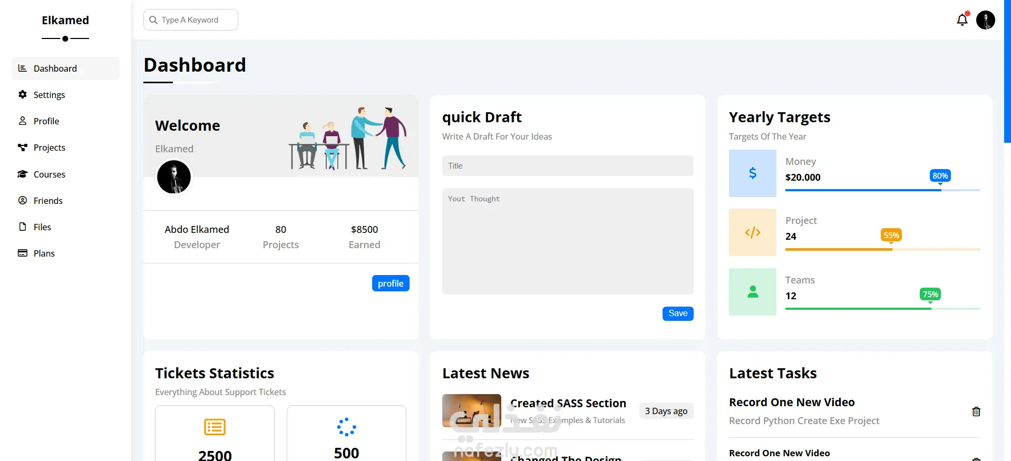
Task: Open the Files sidebar label
Action: coord(42,227)
